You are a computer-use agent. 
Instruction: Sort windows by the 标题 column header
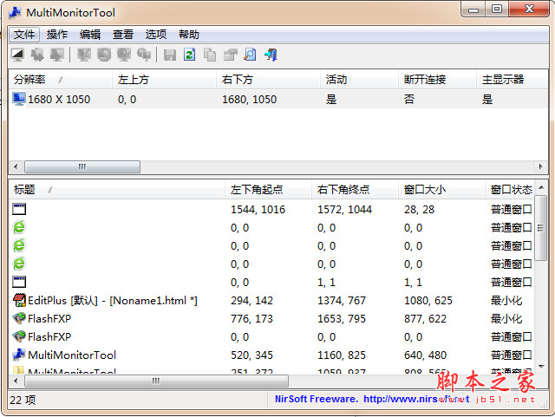pos(117,190)
